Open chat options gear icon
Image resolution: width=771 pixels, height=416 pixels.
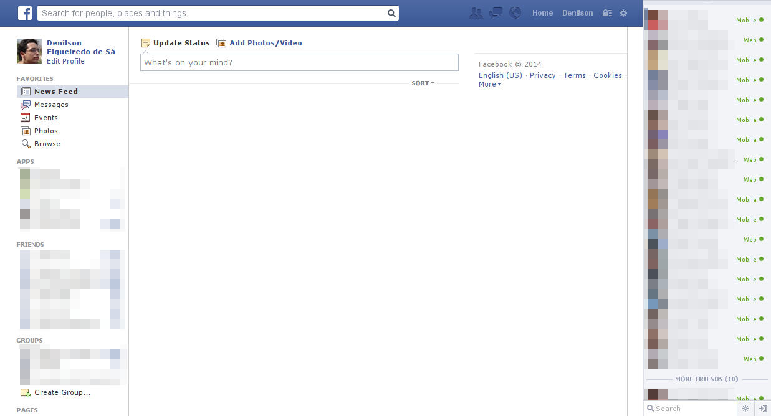pyautogui.click(x=745, y=409)
